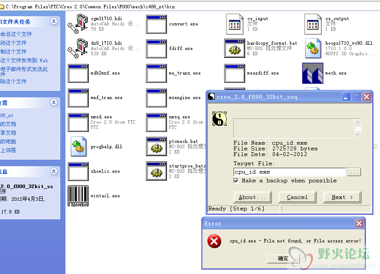This screenshot has width=380, height=274.
Task: Open 的电脑 location link
Action: tap(8, 142)
